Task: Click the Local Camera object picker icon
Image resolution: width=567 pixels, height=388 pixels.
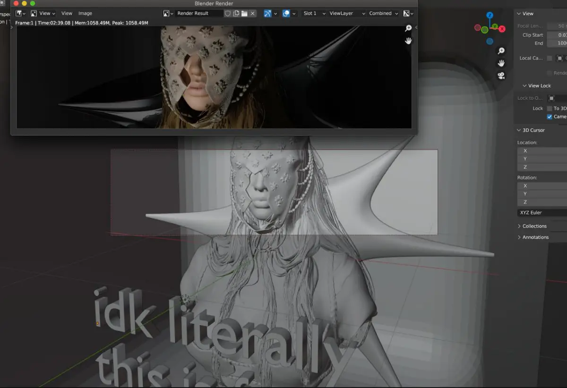Action: click(x=561, y=58)
